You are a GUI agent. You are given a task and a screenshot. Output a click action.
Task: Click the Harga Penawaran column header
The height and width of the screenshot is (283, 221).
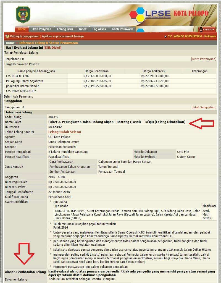click(x=97, y=71)
